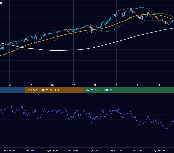Image resolution: width=174 pixels, height=153 pixels.
Task: Click the 6/6 14:00 time label
Action: click(x=9, y=150)
